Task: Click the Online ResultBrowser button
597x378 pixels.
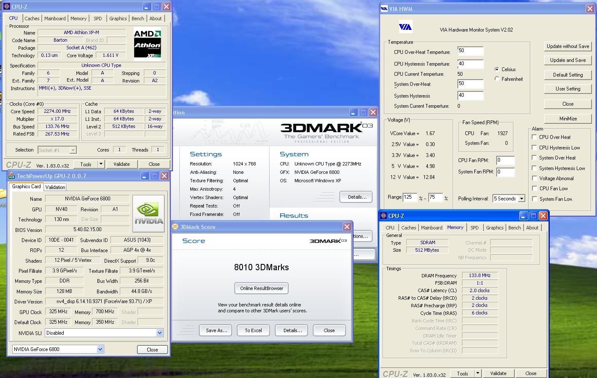Action: (262, 288)
